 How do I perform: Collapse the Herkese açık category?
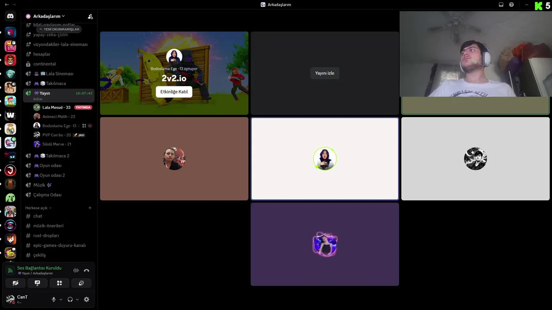pyautogui.click(x=38, y=208)
